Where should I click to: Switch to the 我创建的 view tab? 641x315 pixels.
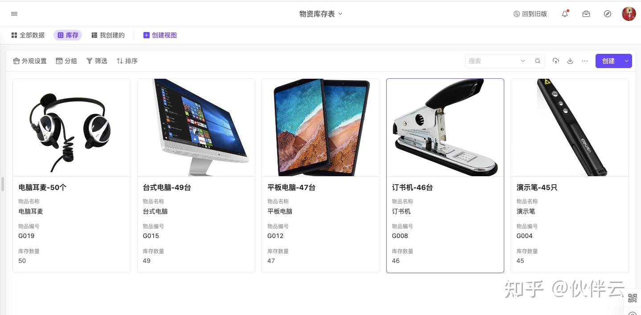[x=108, y=35]
